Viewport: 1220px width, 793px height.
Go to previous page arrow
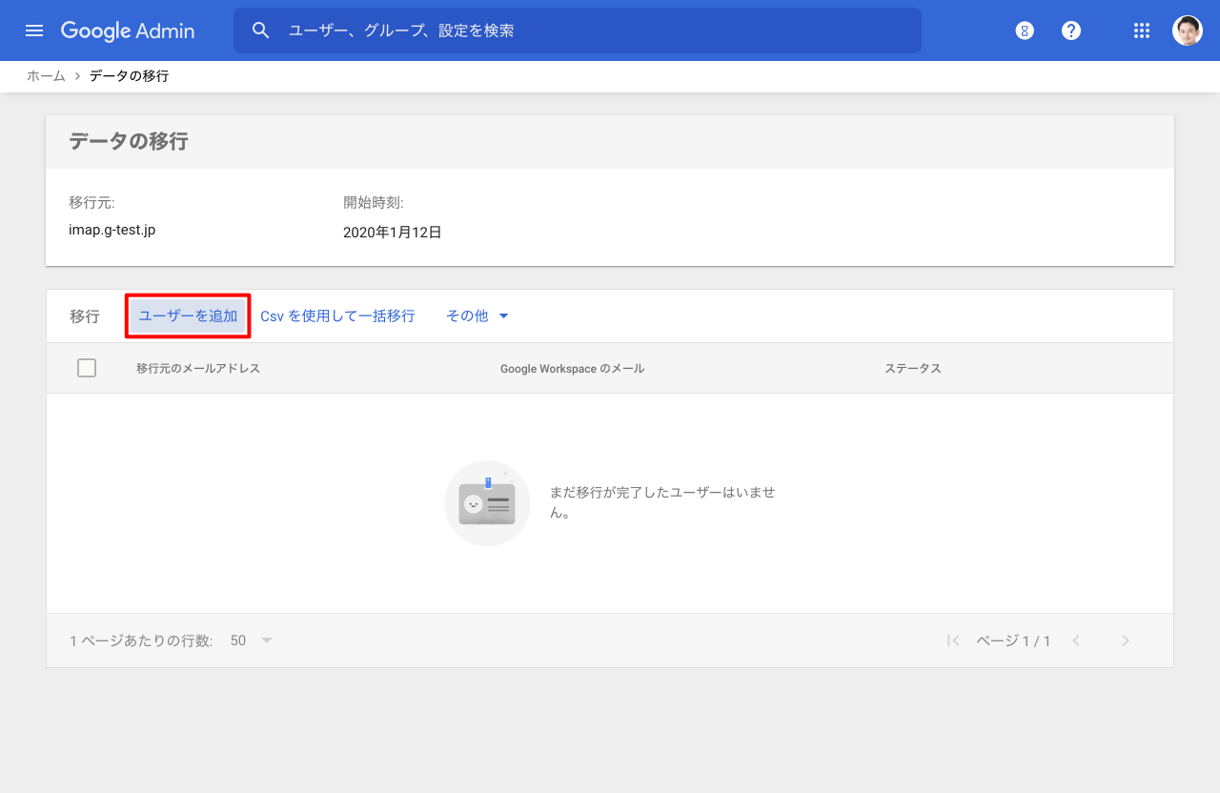tap(1076, 640)
